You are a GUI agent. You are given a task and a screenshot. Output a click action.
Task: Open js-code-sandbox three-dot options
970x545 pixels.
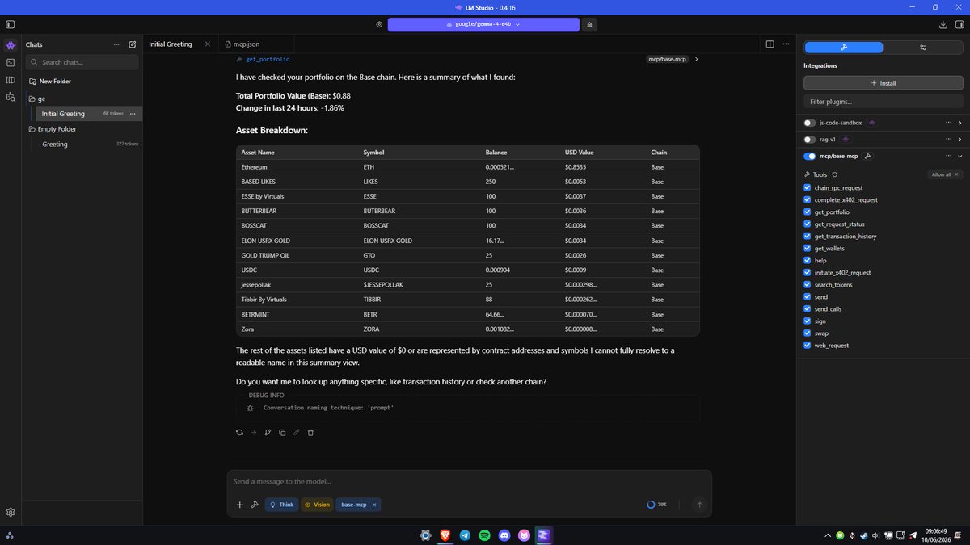tap(949, 123)
